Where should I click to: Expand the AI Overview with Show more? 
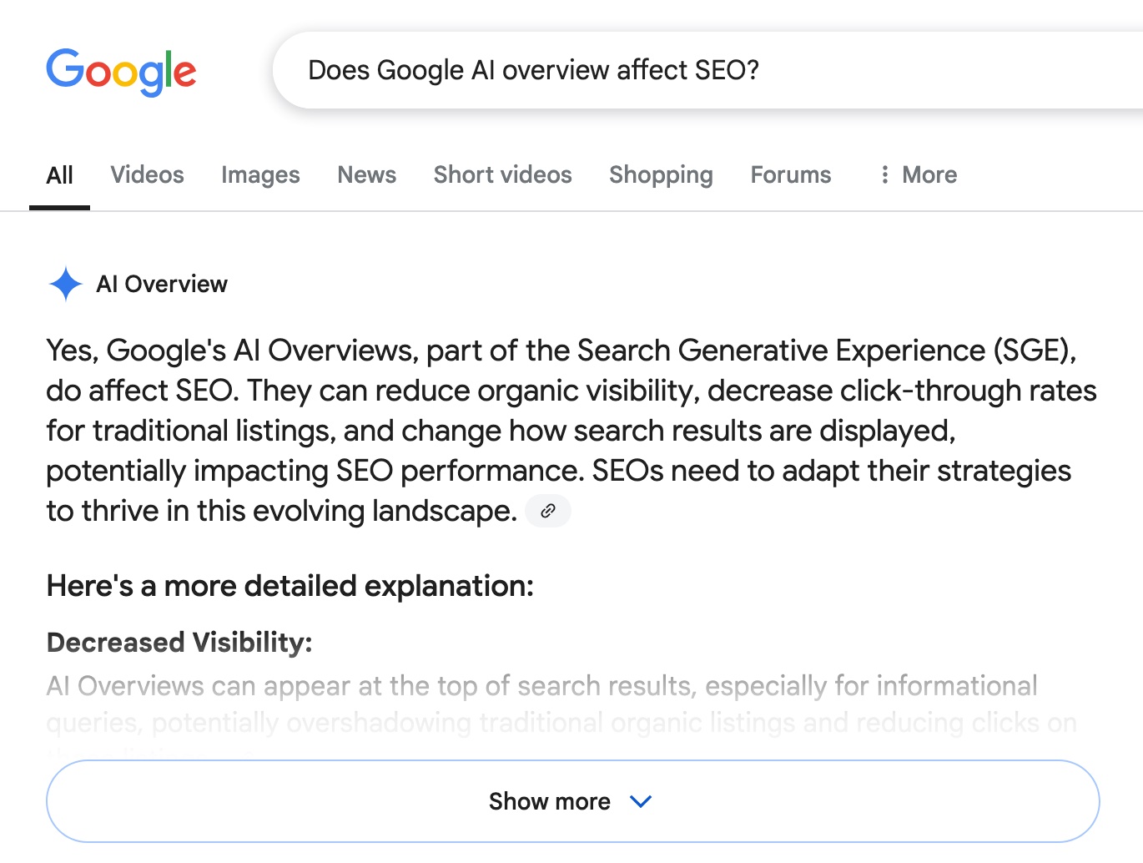(x=572, y=801)
